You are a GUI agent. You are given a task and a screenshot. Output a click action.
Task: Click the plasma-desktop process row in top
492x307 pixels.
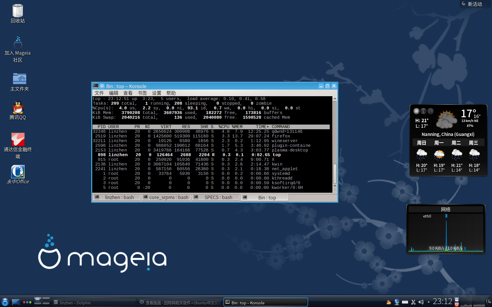pyautogui.click(x=211, y=150)
